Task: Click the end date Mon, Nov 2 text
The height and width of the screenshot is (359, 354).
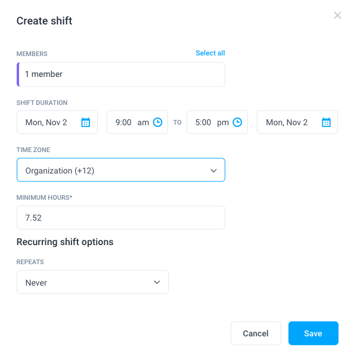Action: tap(287, 122)
